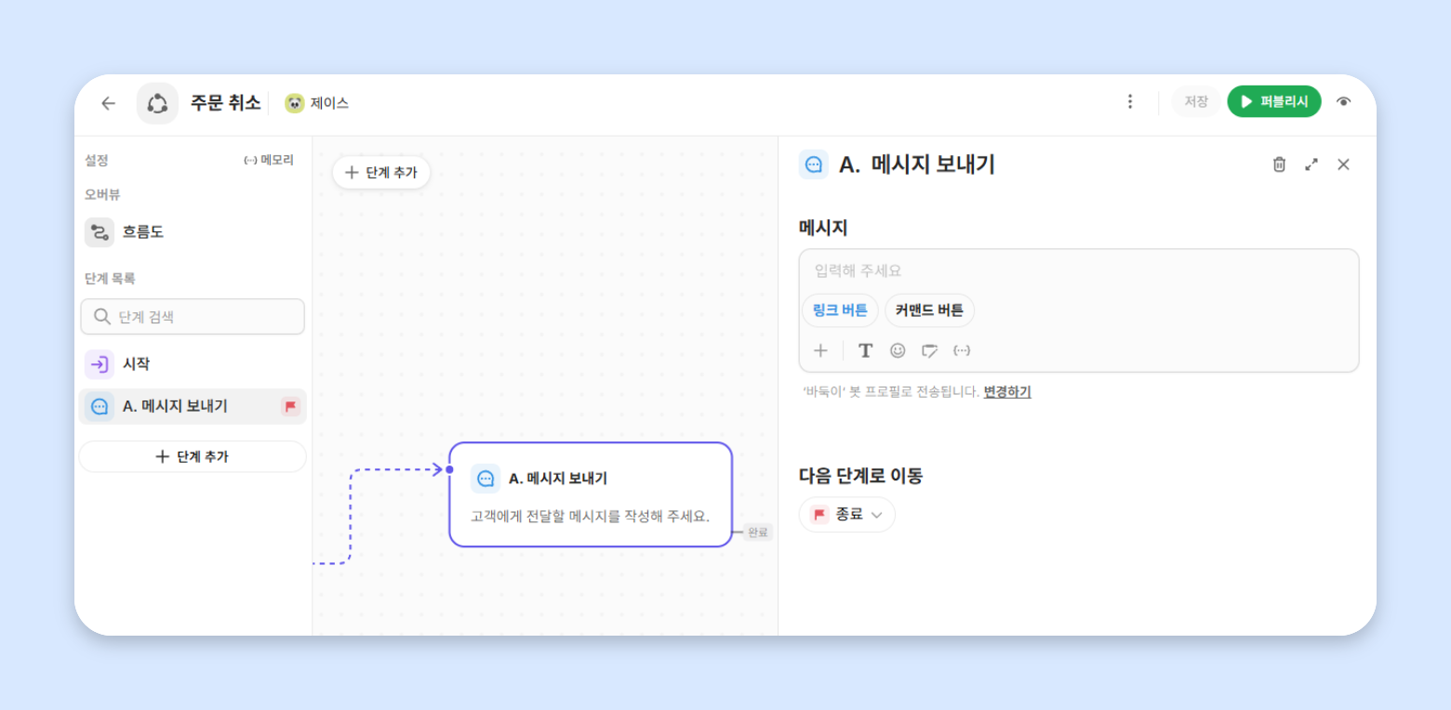Delete the step with the trash icon

point(1279,164)
